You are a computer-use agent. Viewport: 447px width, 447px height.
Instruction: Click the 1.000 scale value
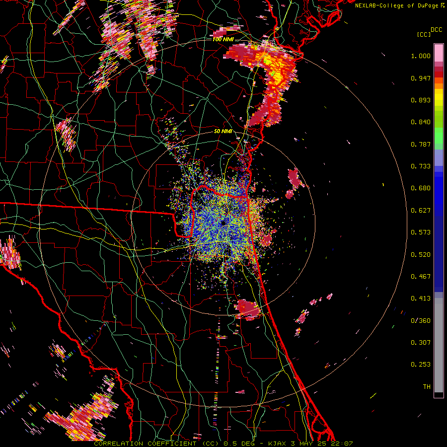[x=421, y=56]
